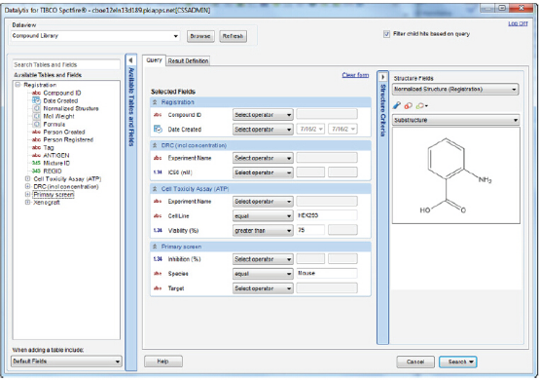Open the IC50 (nM) operator dropdown
Viewport: 539px width, 381px height.
pos(263,172)
